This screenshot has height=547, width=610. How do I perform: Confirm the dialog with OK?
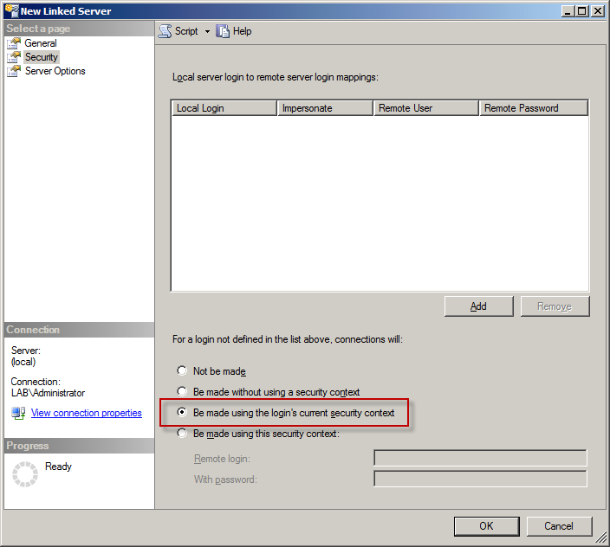pyautogui.click(x=487, y=526)
